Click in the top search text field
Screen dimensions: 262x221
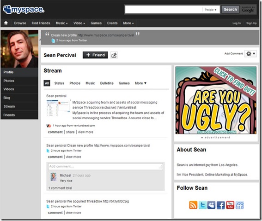[164, 10]
